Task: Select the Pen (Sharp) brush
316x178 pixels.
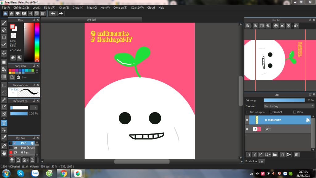Action: (x=22, y=148)
